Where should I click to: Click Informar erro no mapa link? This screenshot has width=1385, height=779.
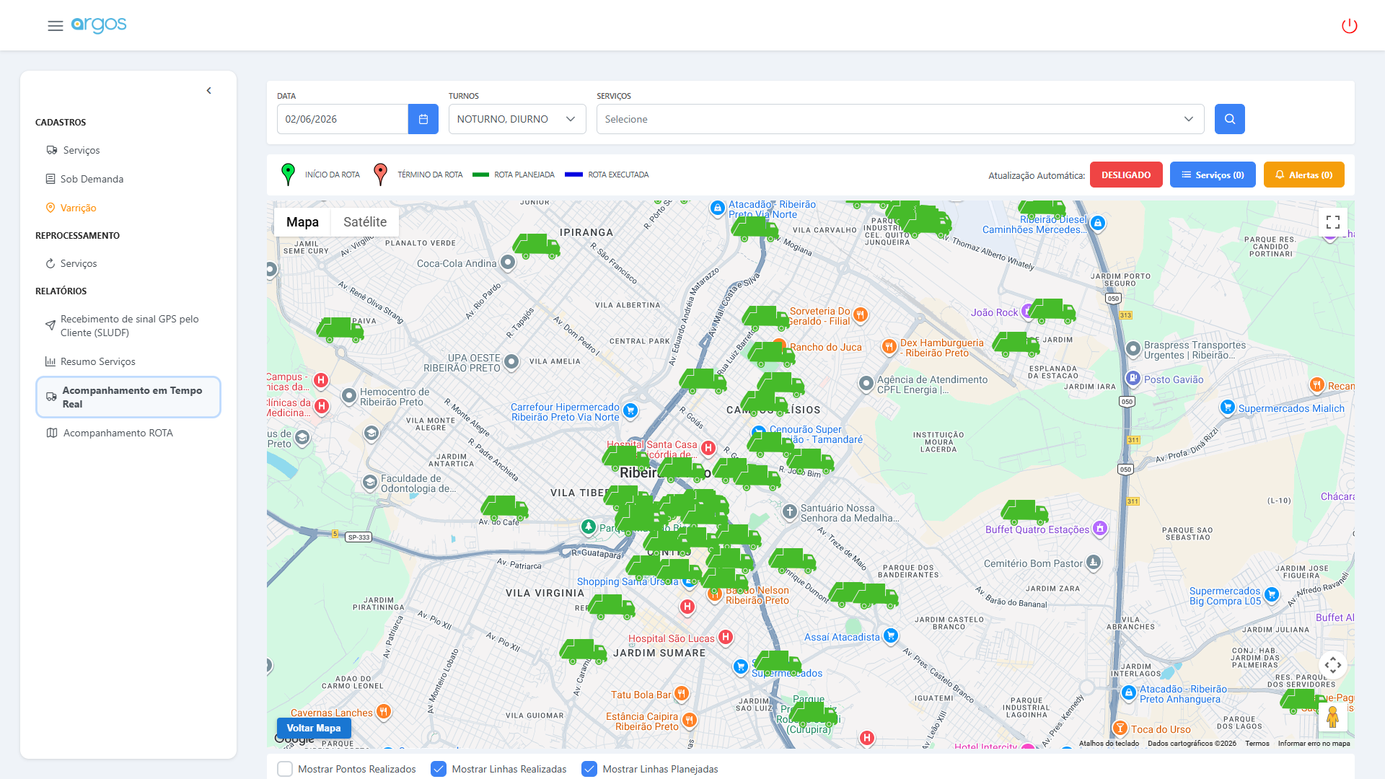point(1314,744)
